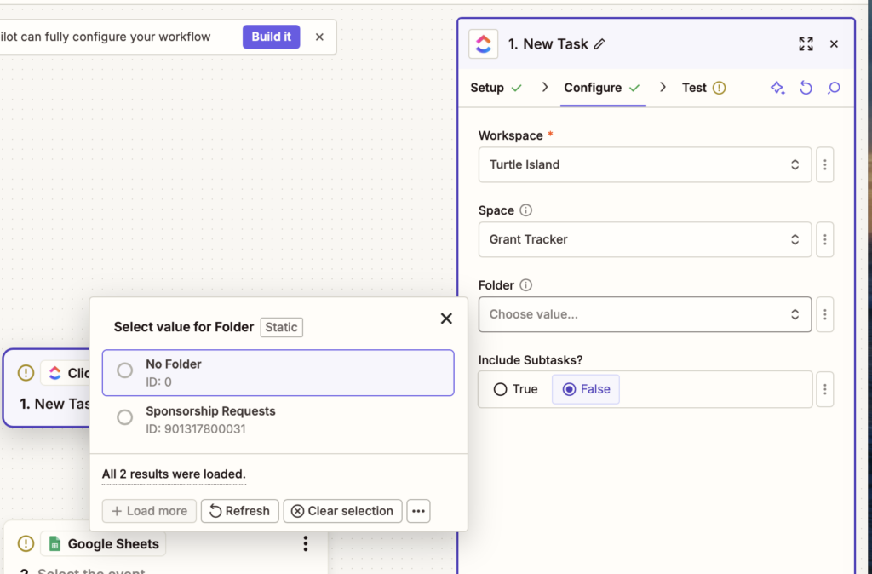
Task: Switch to the Configure tab
Action: 602,88
